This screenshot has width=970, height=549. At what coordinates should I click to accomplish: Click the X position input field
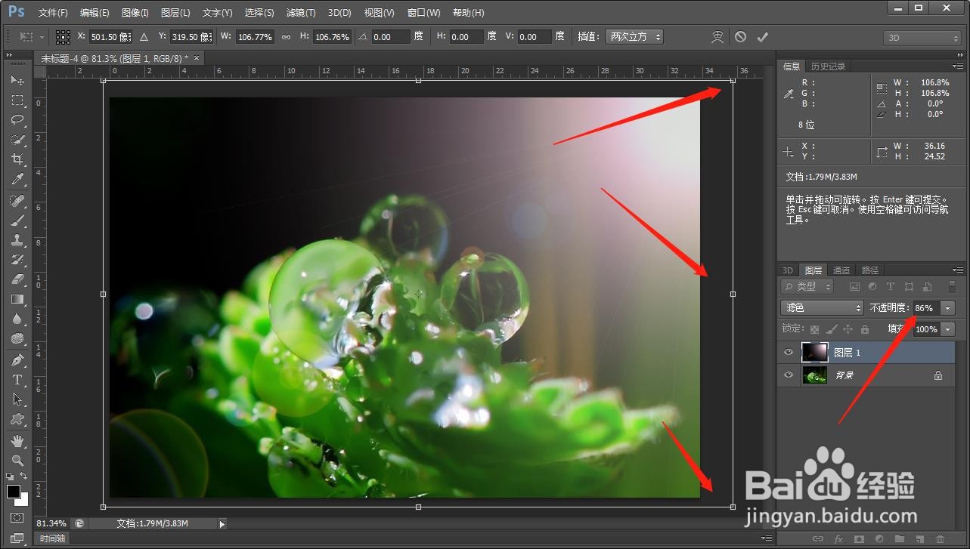[110, 36]
